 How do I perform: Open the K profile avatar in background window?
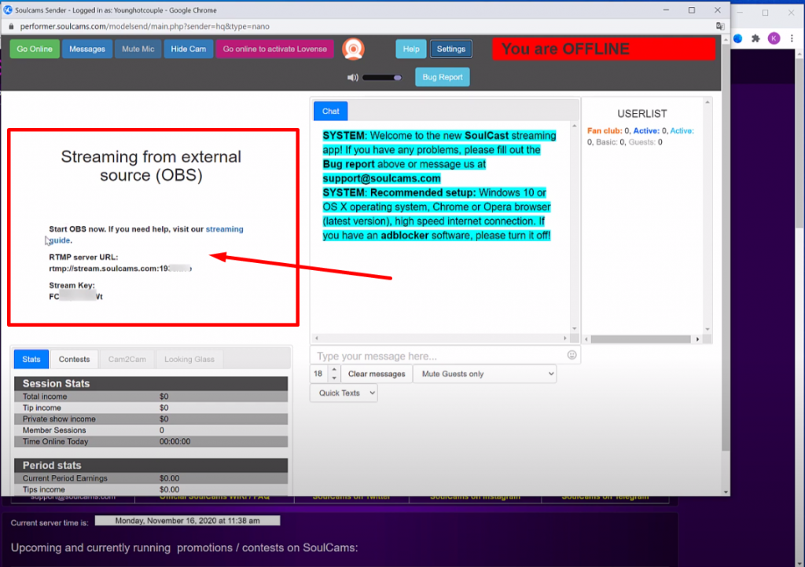click(774, 38)
